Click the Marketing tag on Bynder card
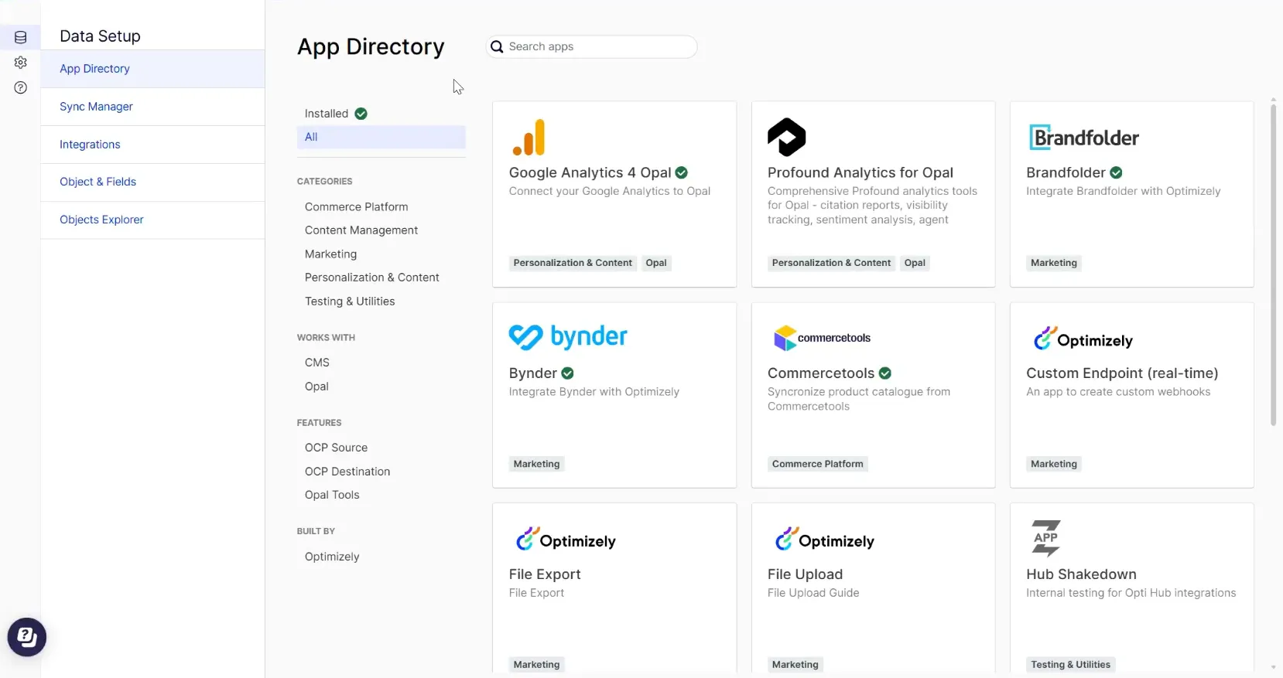1283x678 pixels. [x=536, y=464]
